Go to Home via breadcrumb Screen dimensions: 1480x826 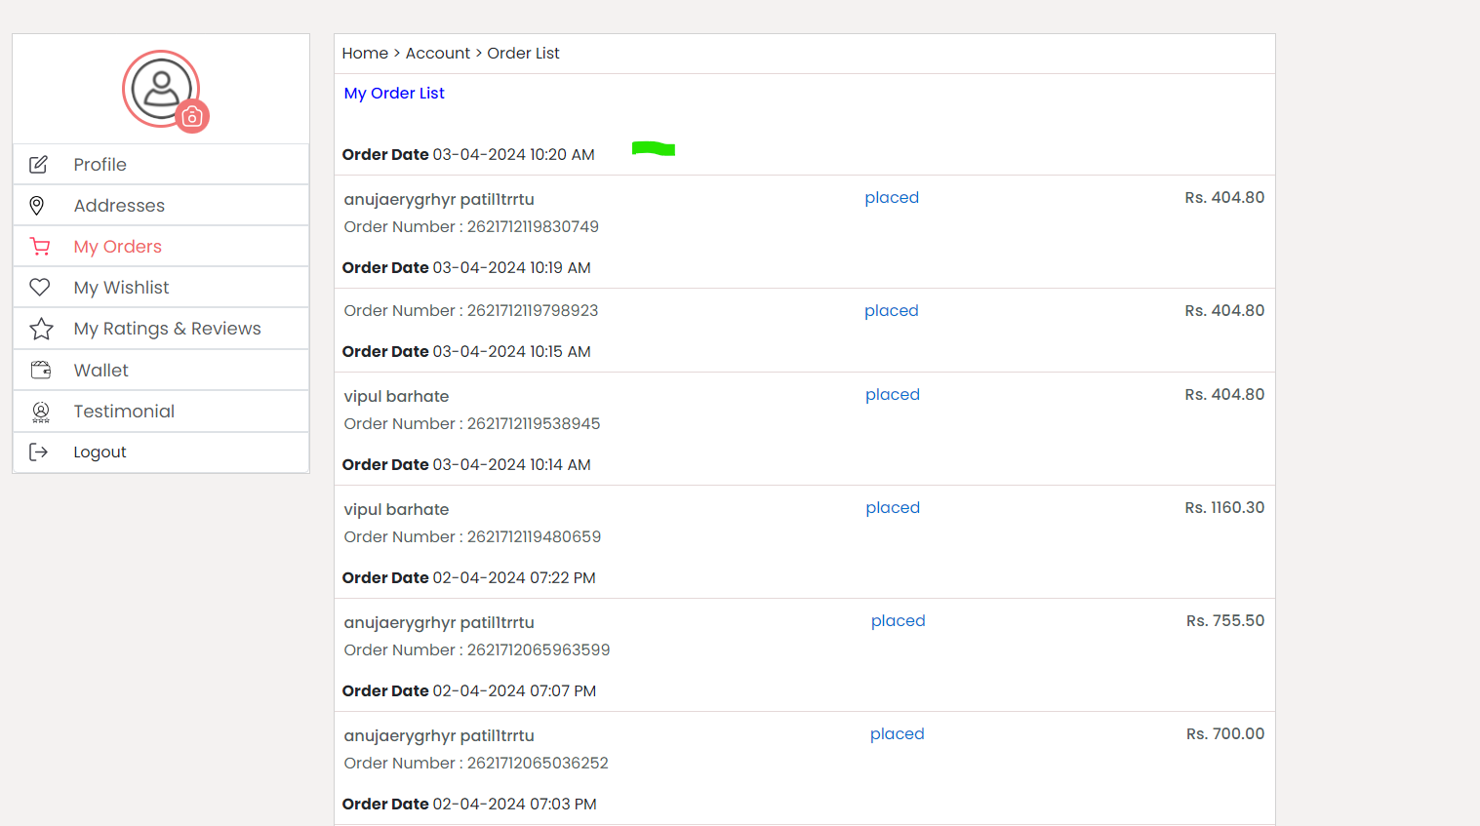[x=365, y=54]
